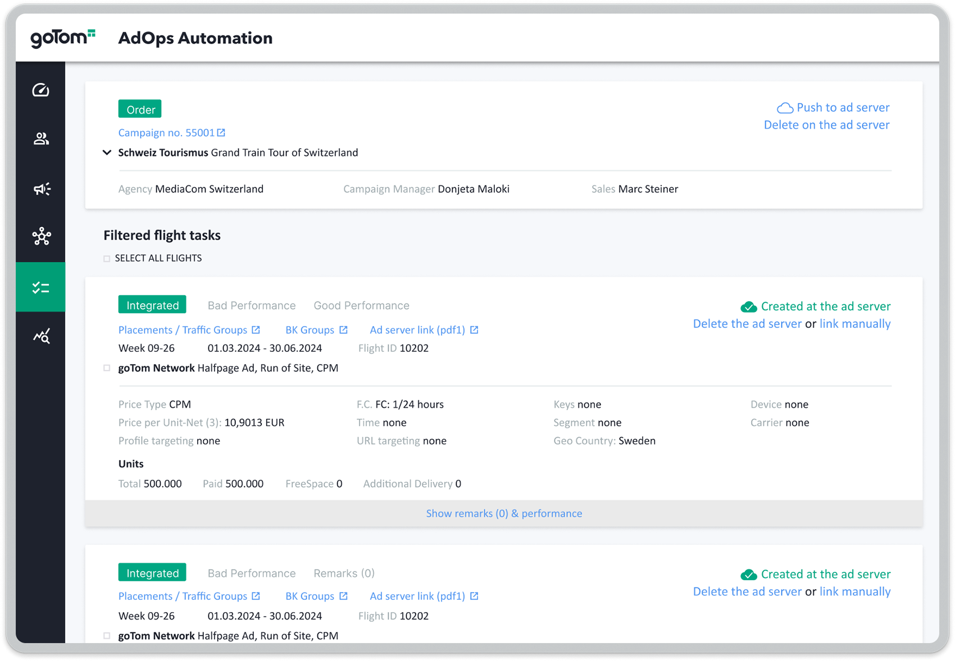Open BK Groups link in the second flight card
This screenshot has width=955, height=661.
(310, 596)
